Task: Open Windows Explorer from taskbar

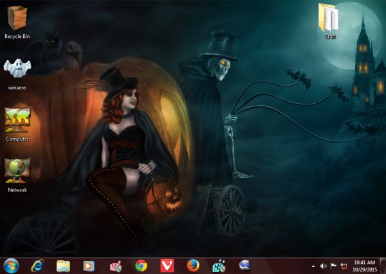Action: click(63, 266)
